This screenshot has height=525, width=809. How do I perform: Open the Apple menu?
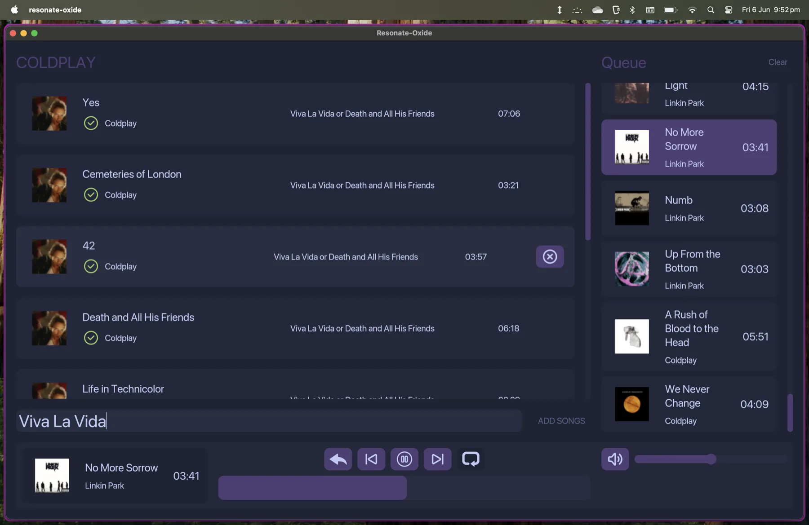click(x=14, y=10)
